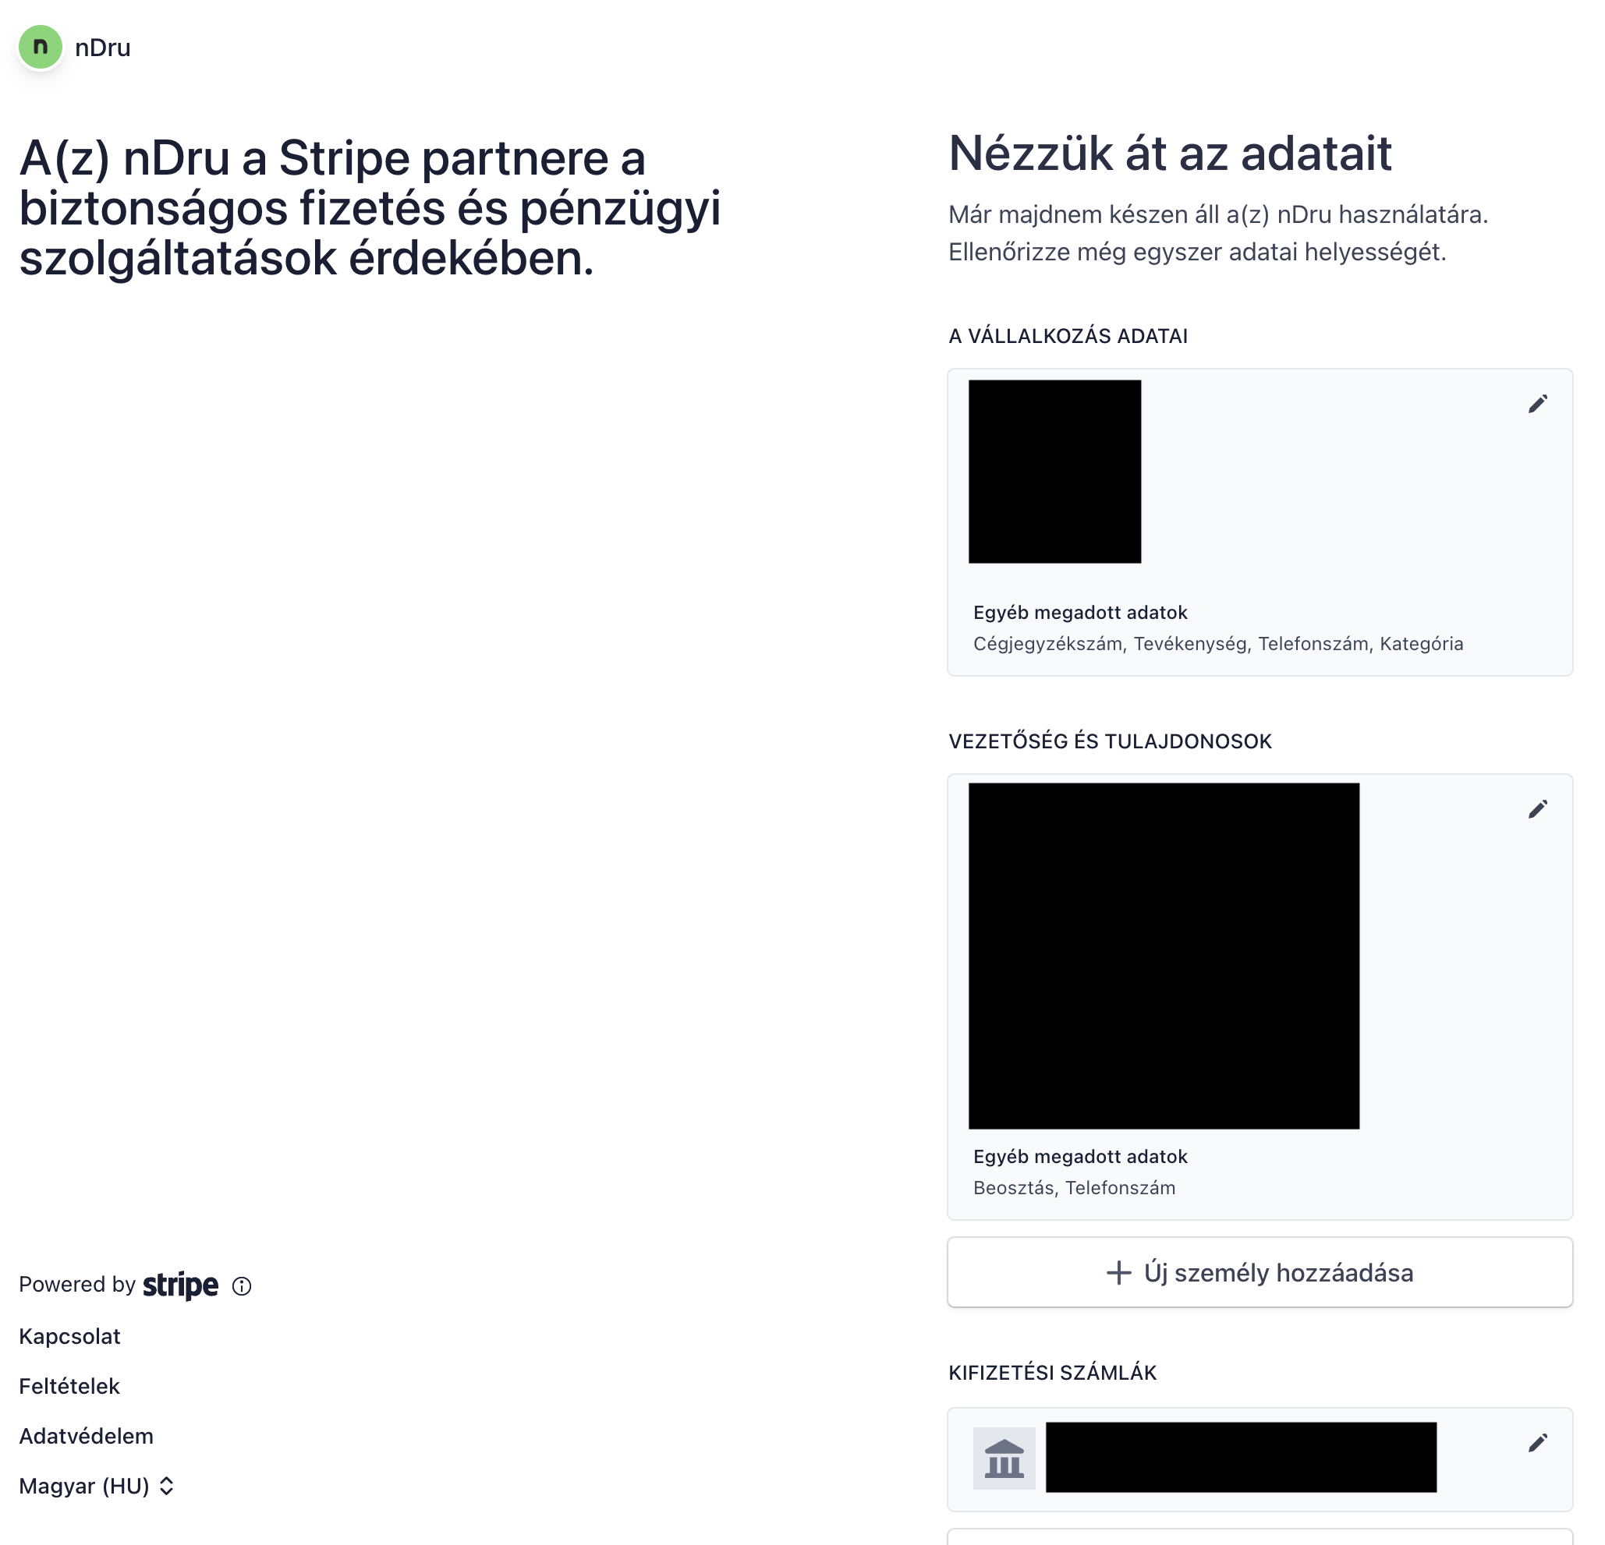Click Új személy hozzáadása button

pos(1260,1272)
